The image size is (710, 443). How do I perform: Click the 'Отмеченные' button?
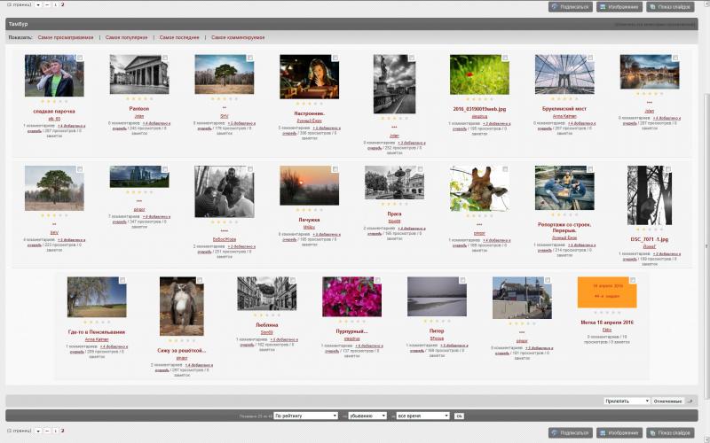pyautogui.click(x=668, y=401)
